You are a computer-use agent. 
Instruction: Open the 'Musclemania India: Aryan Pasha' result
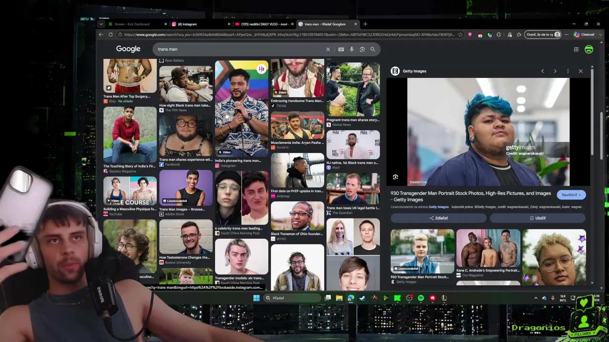[x=297, y=131]
